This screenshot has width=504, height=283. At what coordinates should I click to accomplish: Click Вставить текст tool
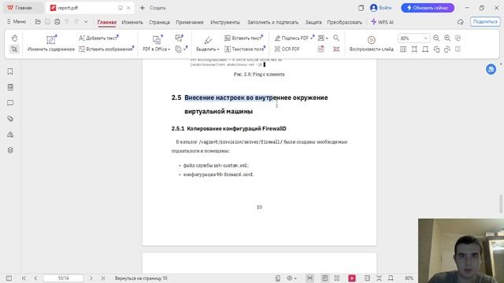243,39
